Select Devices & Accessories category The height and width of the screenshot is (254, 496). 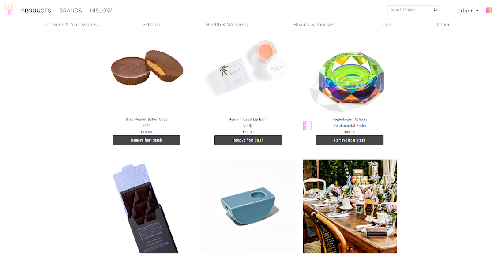[72, 25]
